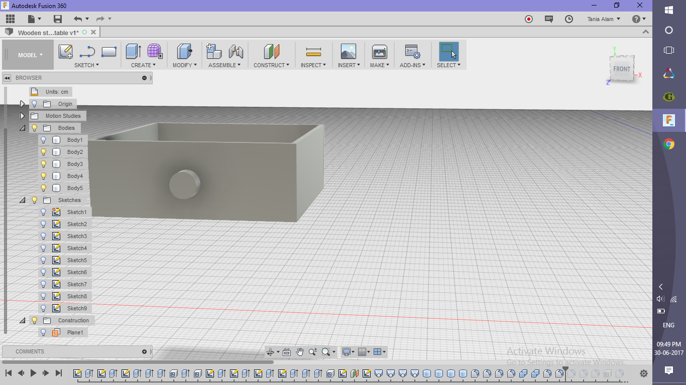
Task: Collapse the Sketches folder
Action: point(22,200)
